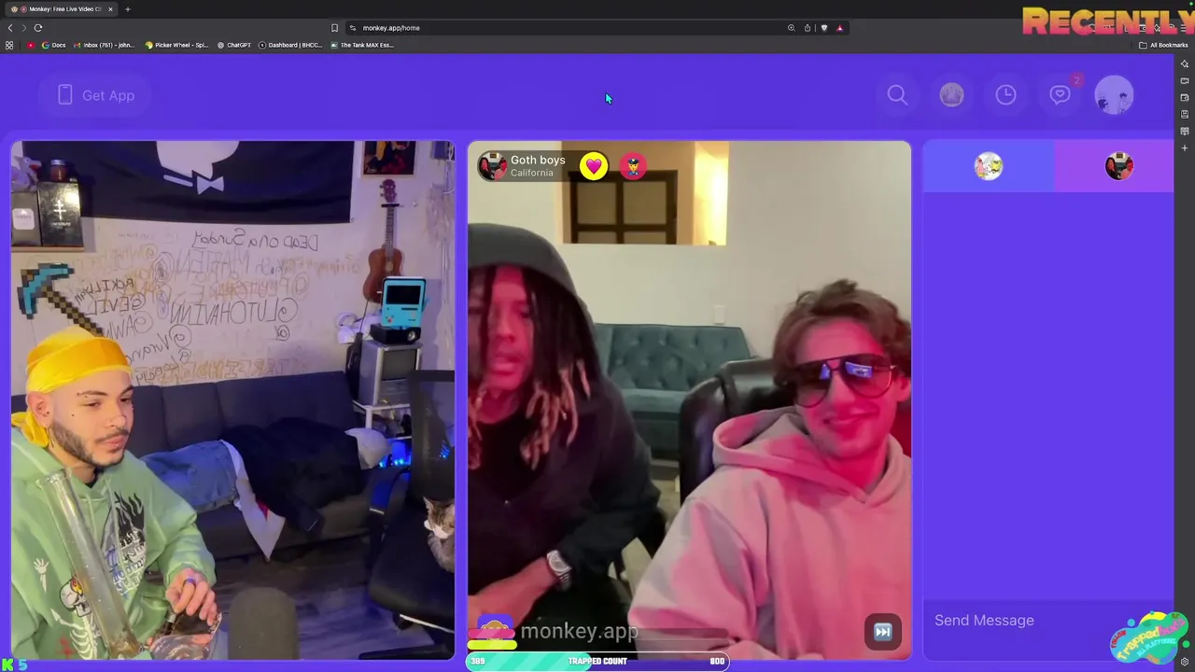The width and height of the screenshot is (1195, 672).
Task: Open The Tank MAX Ess... bookmark
Action: pos(362,45)
